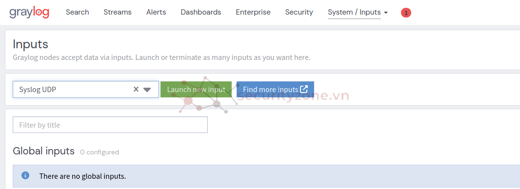Click the external link icon on Find more inputs
Screen dimensions: 520x189
pos(304,89)
